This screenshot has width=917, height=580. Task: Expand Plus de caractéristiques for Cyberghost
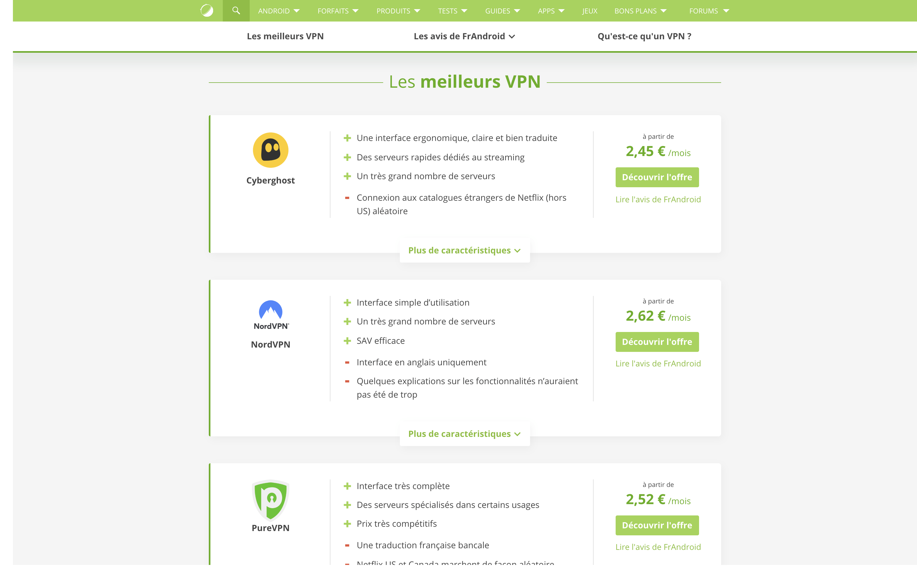click(465, 250)
